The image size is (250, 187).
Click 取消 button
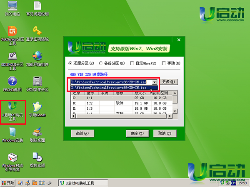tap(165, 133)
